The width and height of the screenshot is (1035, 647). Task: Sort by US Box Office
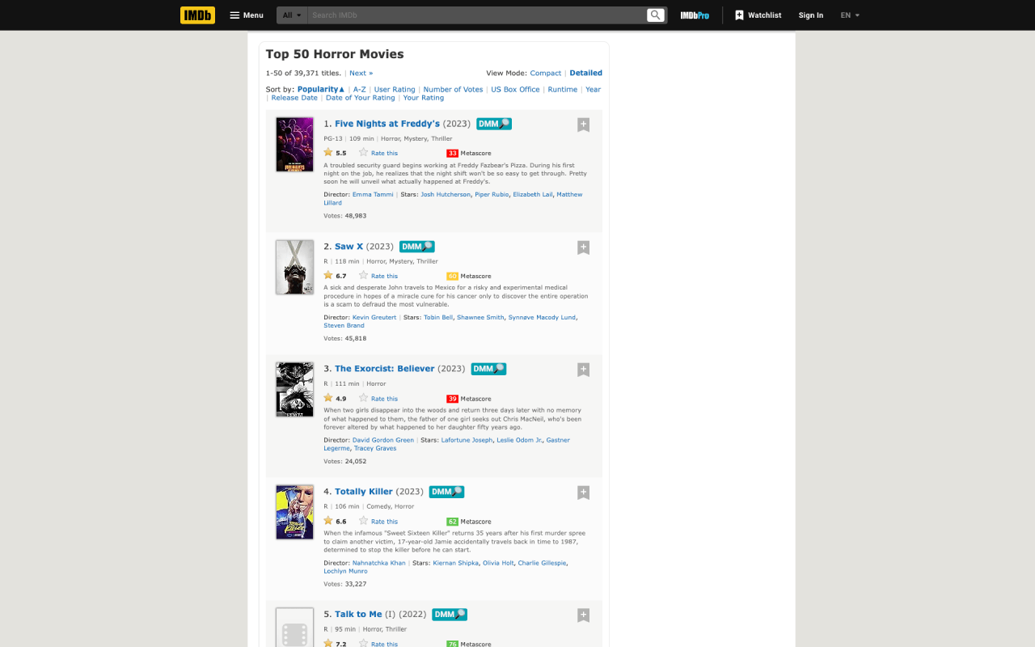(x=515, y=89)
